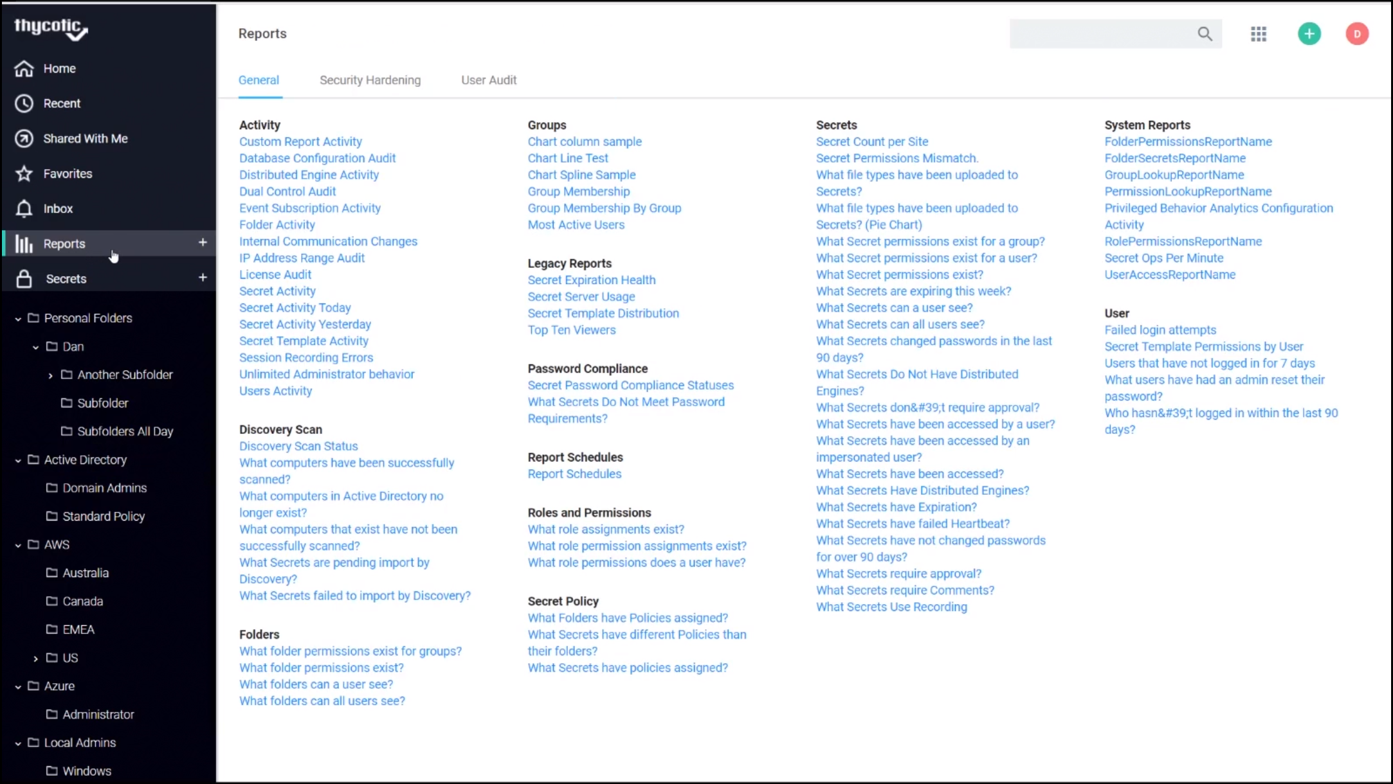The image size is (1393, 784).
Task: Click the plus beside Reports in sidebar
Action: click(x=203, y=243)
